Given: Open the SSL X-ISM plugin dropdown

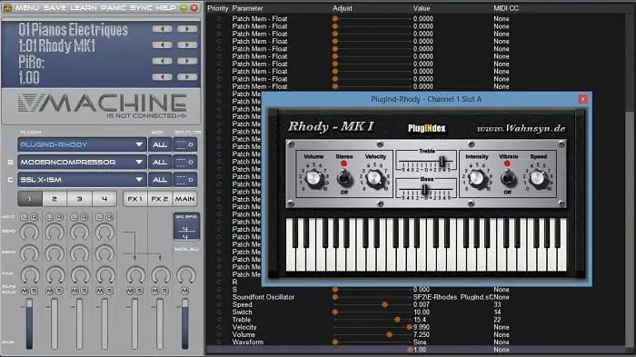Looking at the screenshot, I should (x=82, y=179).
